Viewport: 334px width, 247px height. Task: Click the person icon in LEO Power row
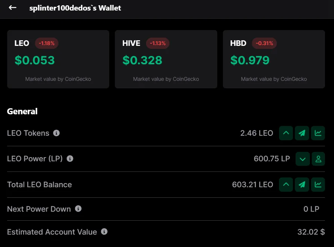click(318, 159)
